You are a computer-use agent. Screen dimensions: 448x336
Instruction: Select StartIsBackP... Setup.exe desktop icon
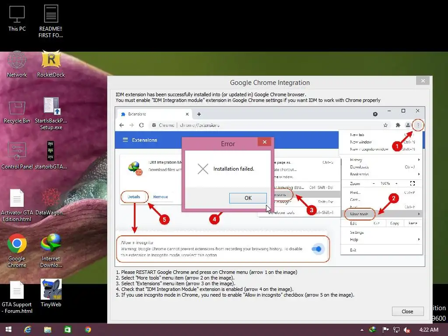51,113
